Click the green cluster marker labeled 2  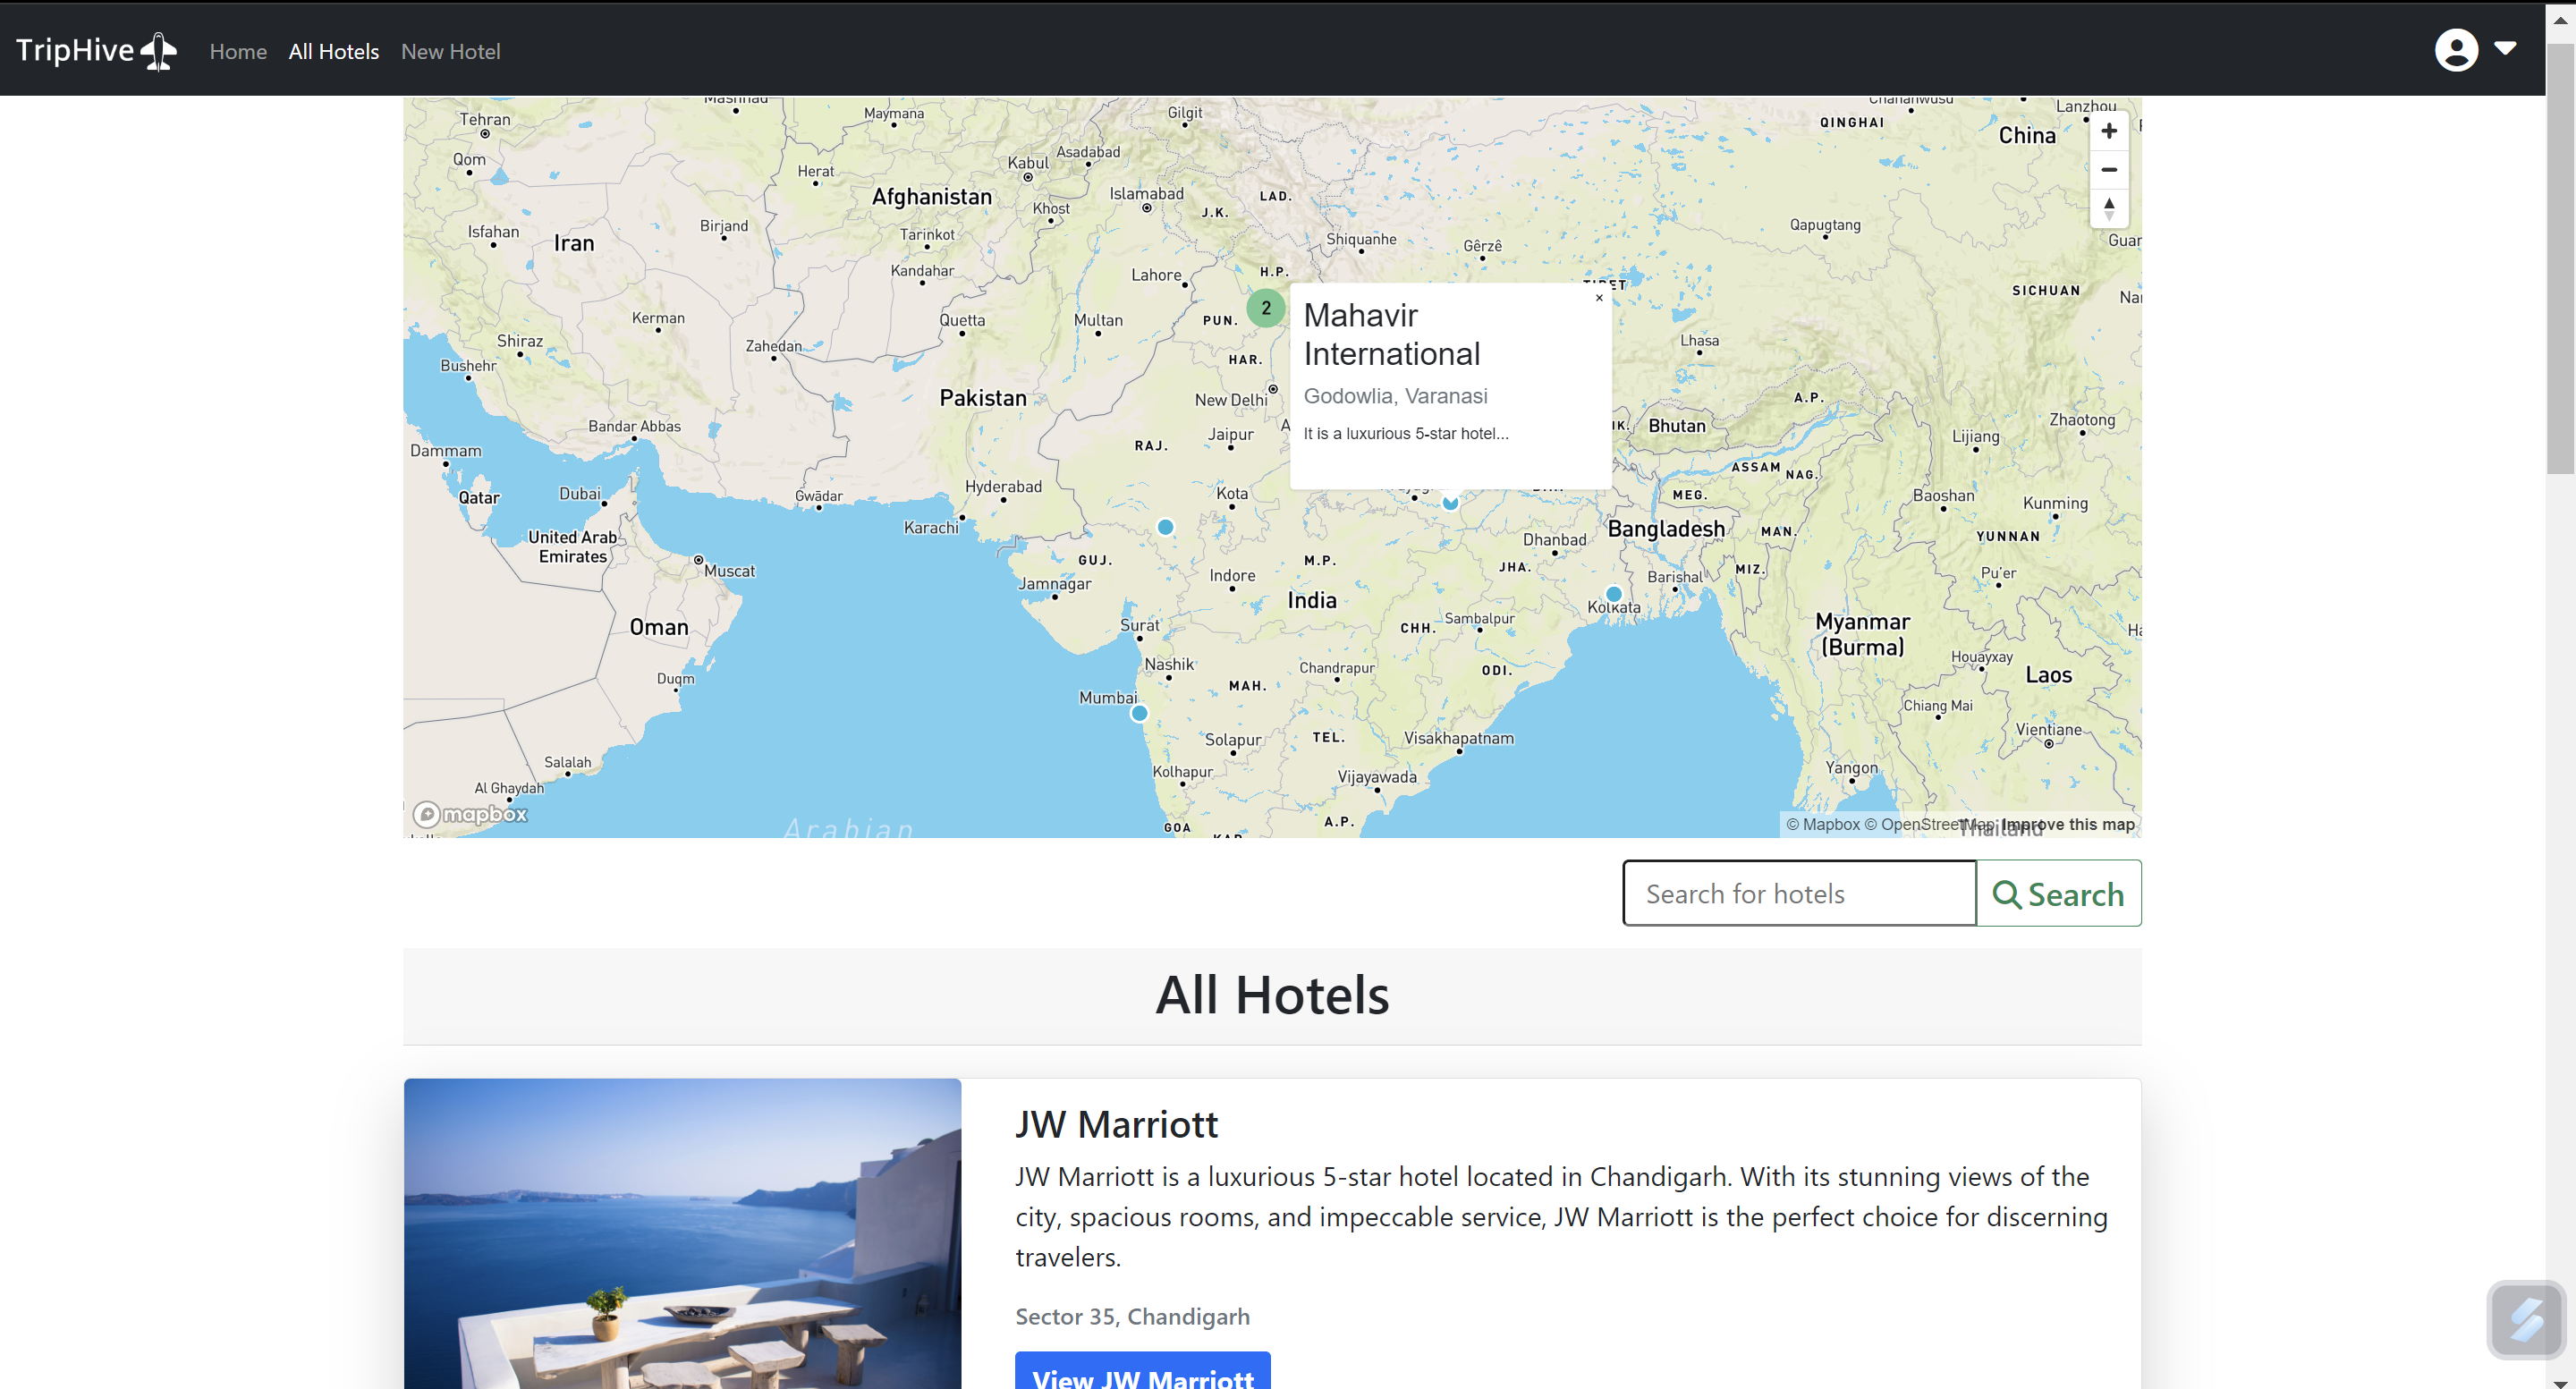point(1265,308)
